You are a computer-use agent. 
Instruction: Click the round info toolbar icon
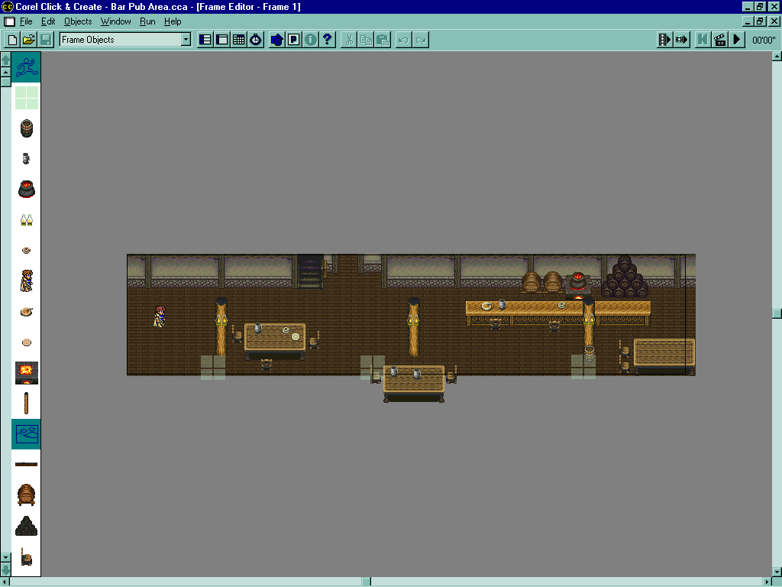coord(311,40)
